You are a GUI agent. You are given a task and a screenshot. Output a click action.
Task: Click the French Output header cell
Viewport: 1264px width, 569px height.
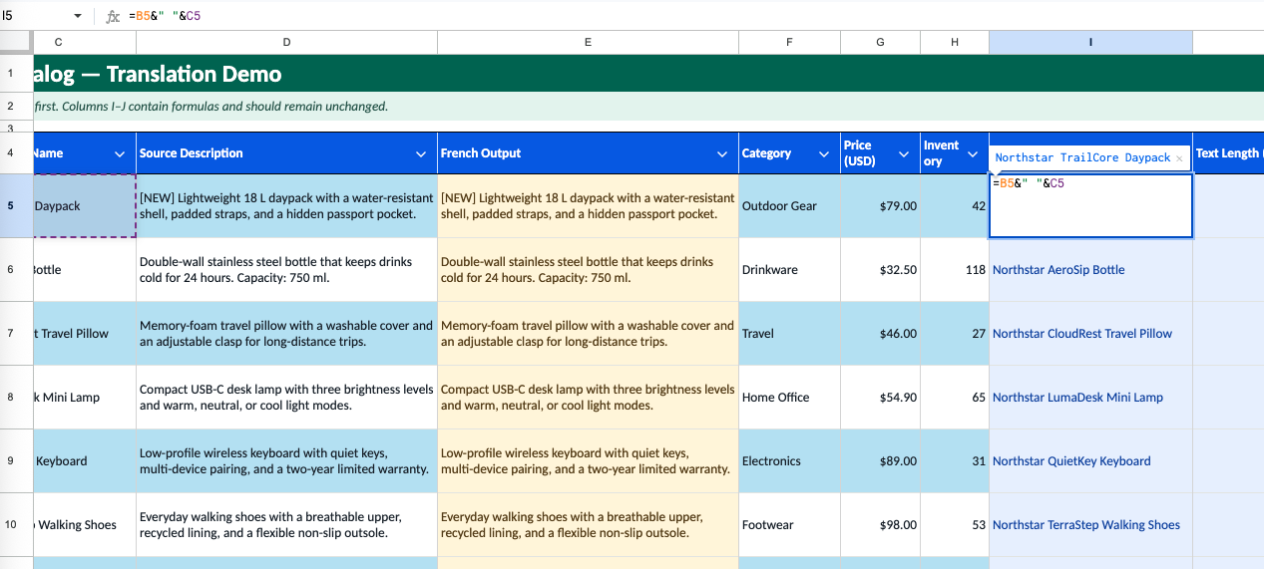589,153
